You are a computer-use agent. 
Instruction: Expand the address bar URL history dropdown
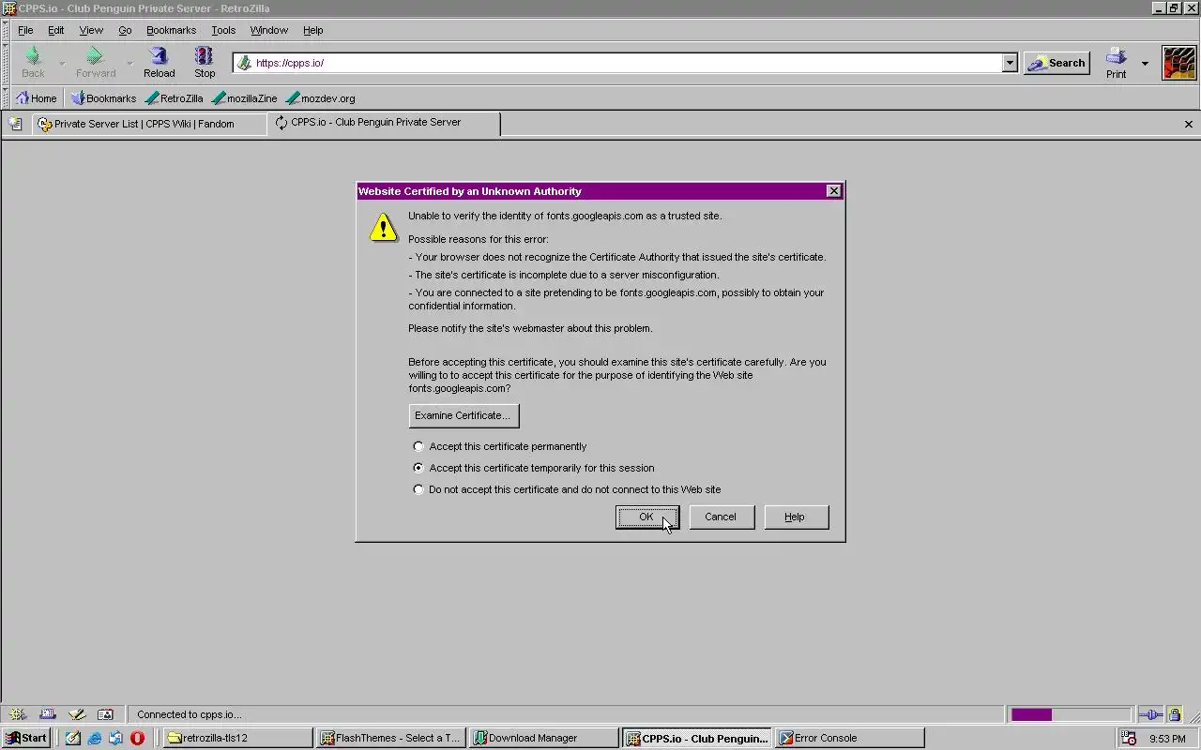[1010, 63]
